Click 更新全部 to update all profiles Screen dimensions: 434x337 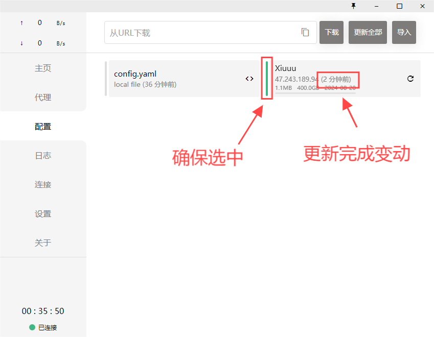tap(368, 32)
